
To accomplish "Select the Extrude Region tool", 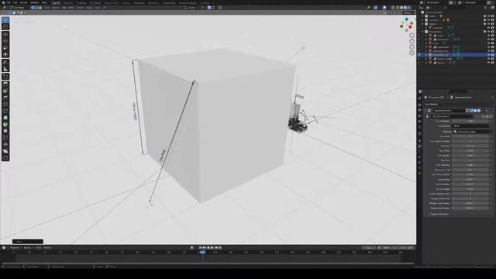I will [x=5, y=84].
